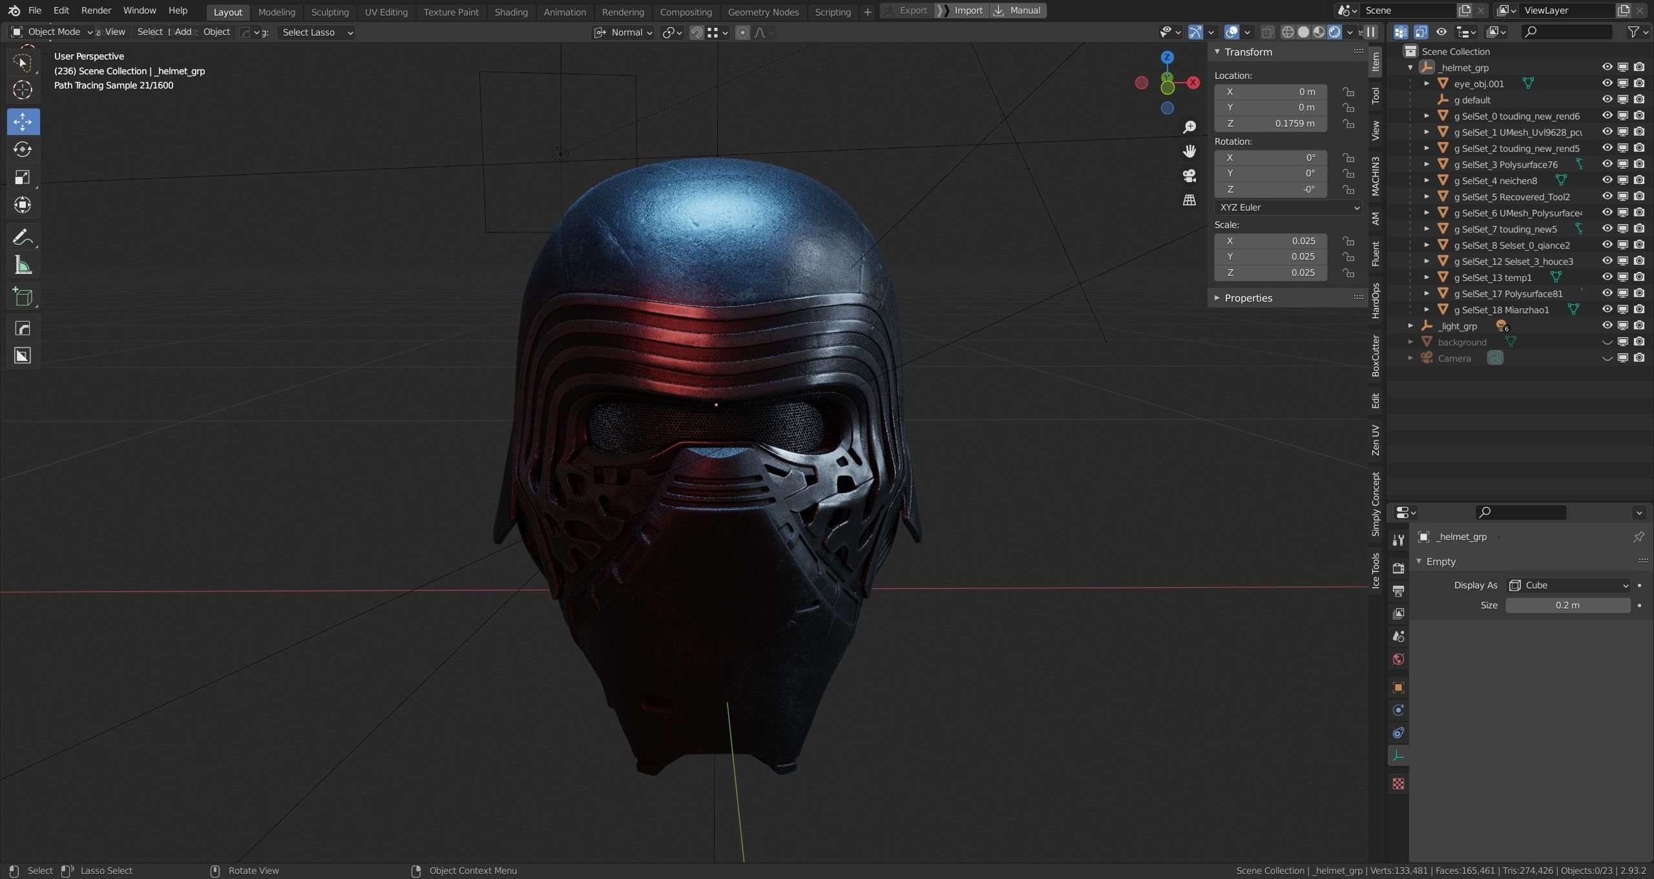Screen dimensions: 1654x879
Task: Activate the Move tool
Action: [x=23, y=121]
